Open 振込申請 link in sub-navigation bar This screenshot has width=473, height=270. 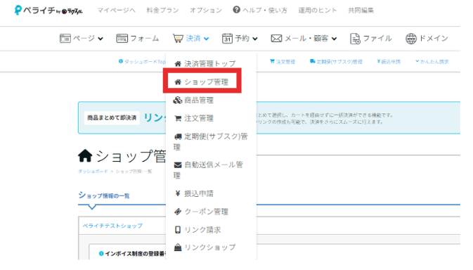[x=389, y=62]
